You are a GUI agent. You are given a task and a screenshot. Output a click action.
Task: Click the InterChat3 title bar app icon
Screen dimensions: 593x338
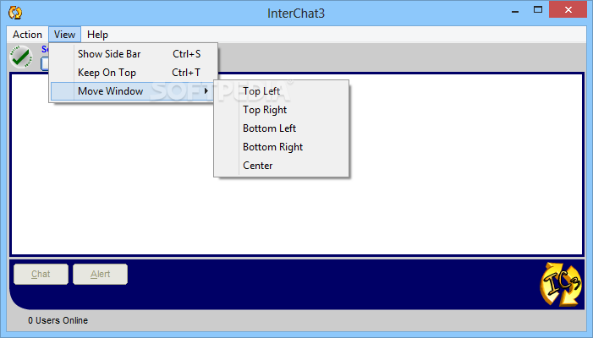coord(15,13)
